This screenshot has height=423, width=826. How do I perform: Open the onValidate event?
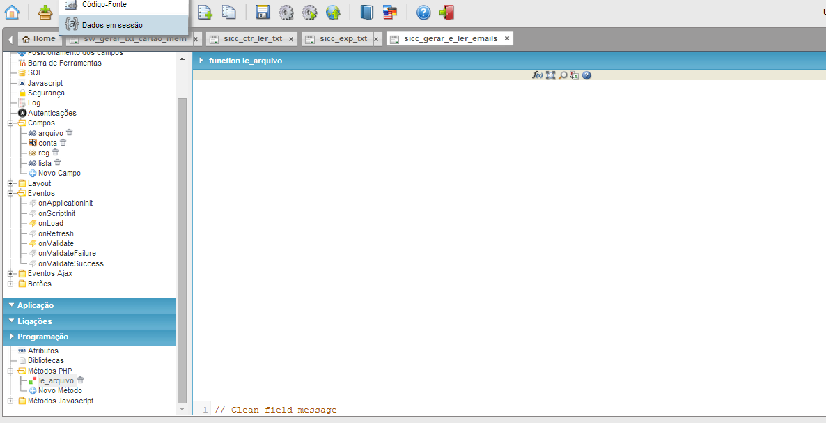56,243
